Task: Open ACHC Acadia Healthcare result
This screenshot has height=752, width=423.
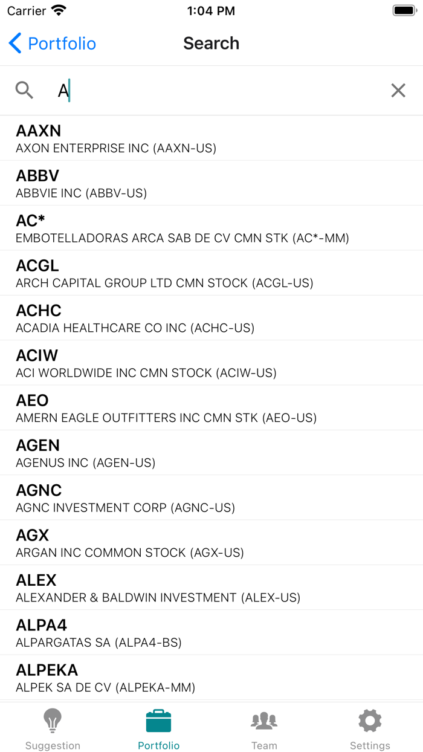Action: tap(211, 318)
